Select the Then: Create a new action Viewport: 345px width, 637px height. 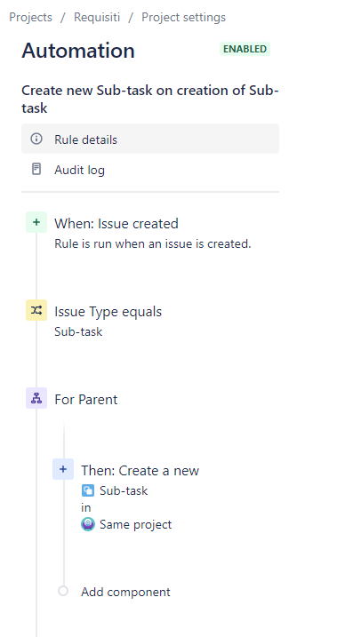tap(140, 471)
